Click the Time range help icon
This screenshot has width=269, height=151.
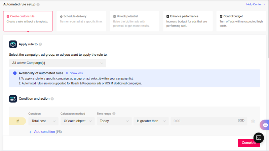[x=114, y=114]
